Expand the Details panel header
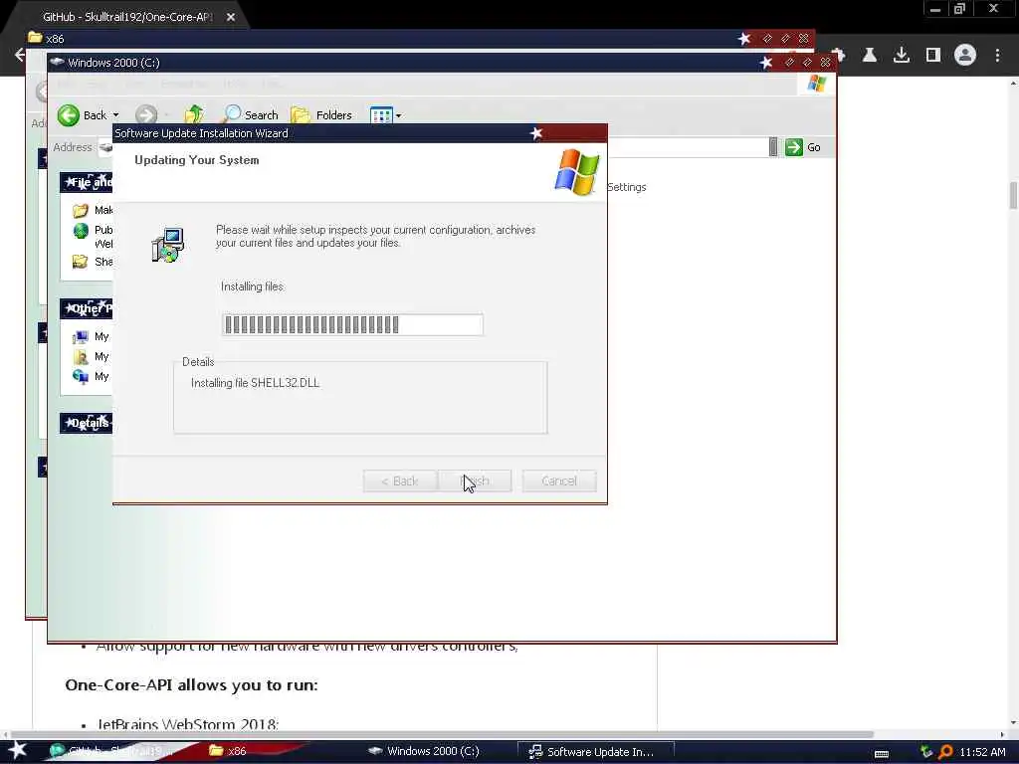 click(87, 423)
